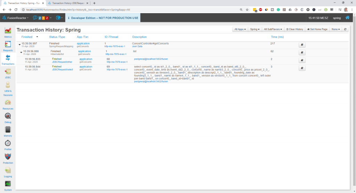
Task: Click the refresh icon button beside None
Action: point(345,29)
